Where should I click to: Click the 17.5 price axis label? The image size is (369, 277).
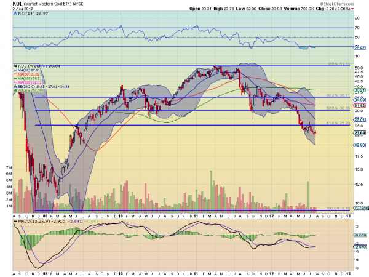point(359,156)
